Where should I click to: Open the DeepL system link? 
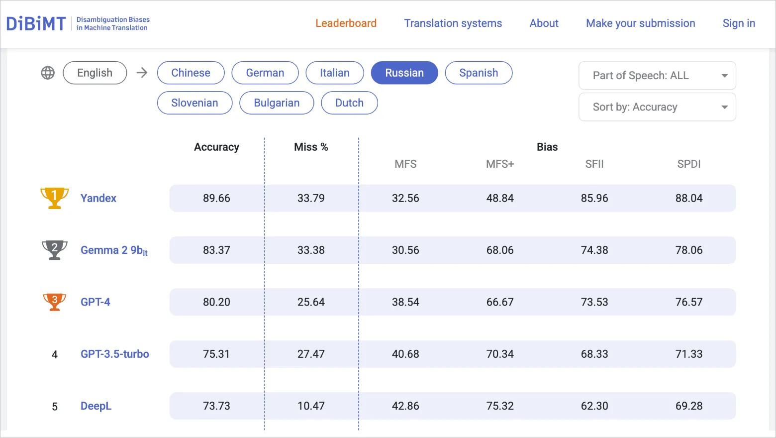point(96,406)
